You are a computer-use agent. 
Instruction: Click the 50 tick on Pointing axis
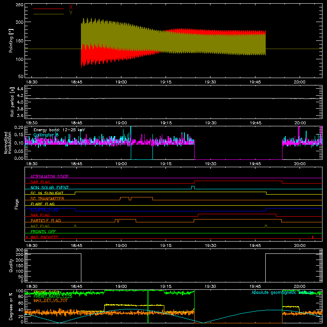click(x=21, y=76)
